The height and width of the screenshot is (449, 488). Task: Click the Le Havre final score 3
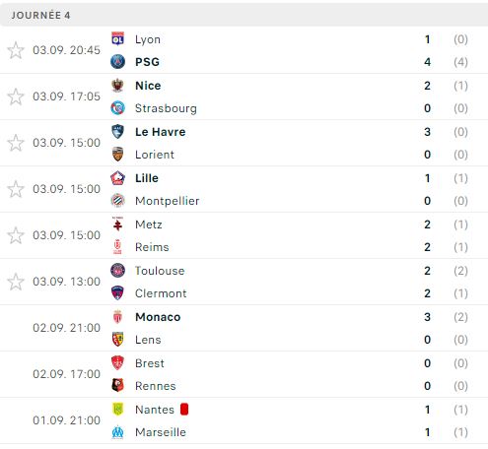pyautogui.click(x=427, y=132)
